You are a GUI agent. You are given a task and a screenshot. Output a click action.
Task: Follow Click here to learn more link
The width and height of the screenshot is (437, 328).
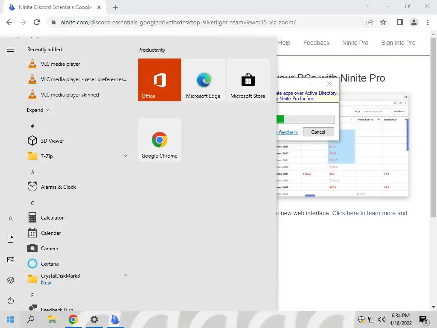[370, 213]
